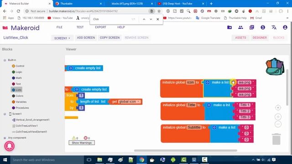Open the FILE menu
The image size is (292, 164).
point(59,27)
